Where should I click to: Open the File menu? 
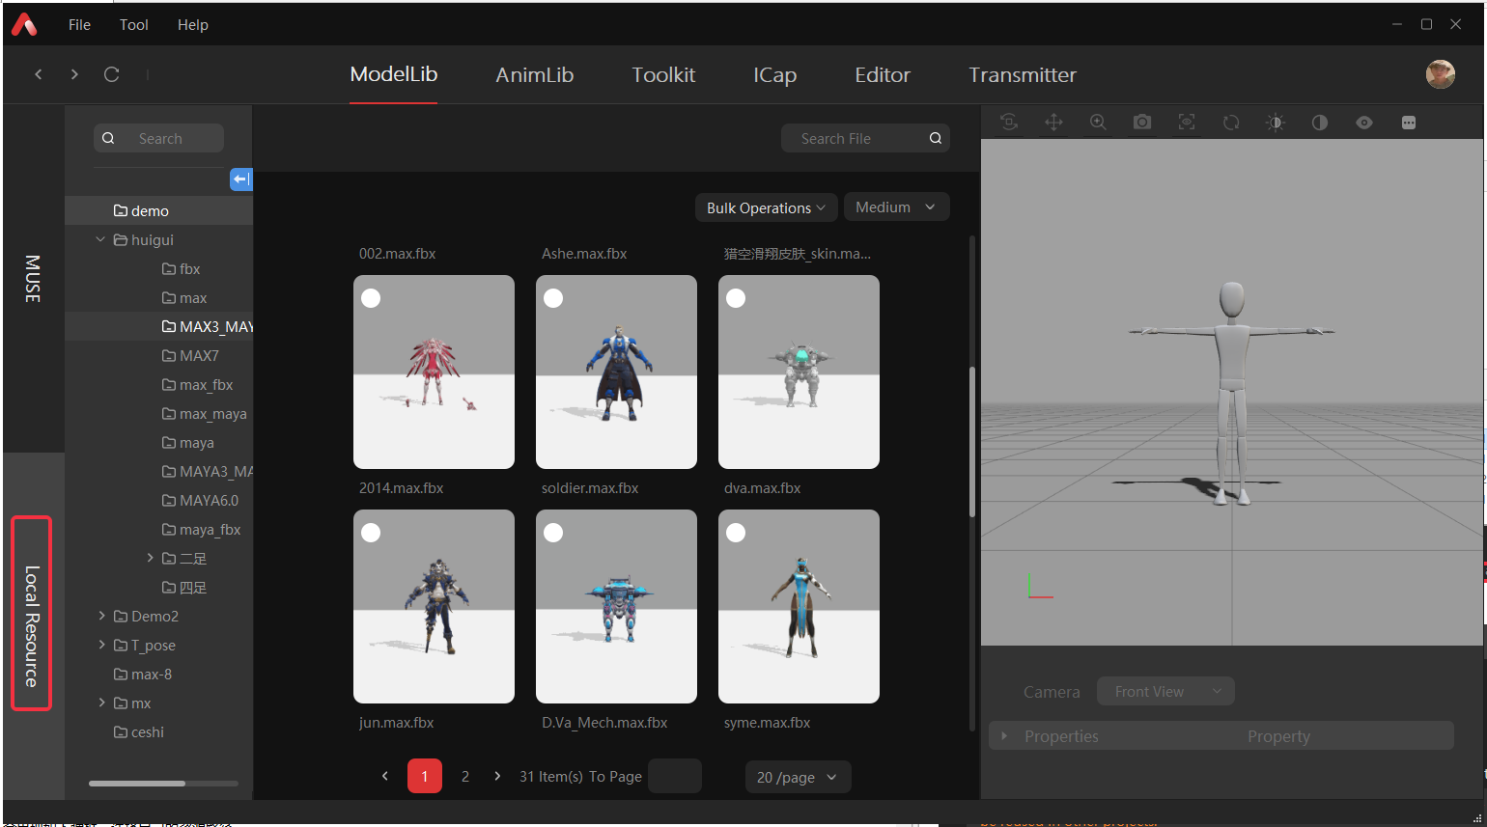click(79, 25)
